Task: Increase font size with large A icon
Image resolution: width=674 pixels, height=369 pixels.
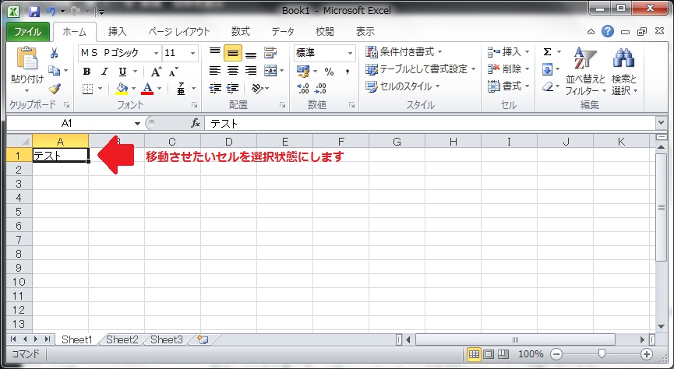Action: pyautogui.click(x=156, y=72)
